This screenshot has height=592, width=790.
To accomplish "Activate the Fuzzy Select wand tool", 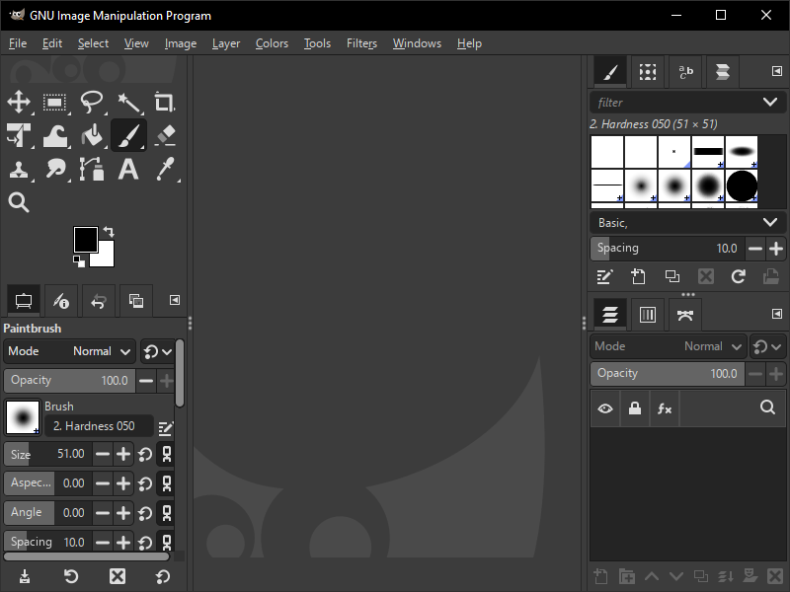I will point(128,102).
